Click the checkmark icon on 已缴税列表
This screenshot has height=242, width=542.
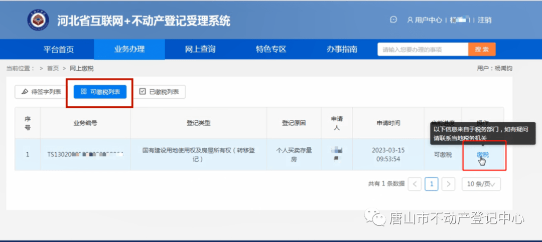pos(143,92)
